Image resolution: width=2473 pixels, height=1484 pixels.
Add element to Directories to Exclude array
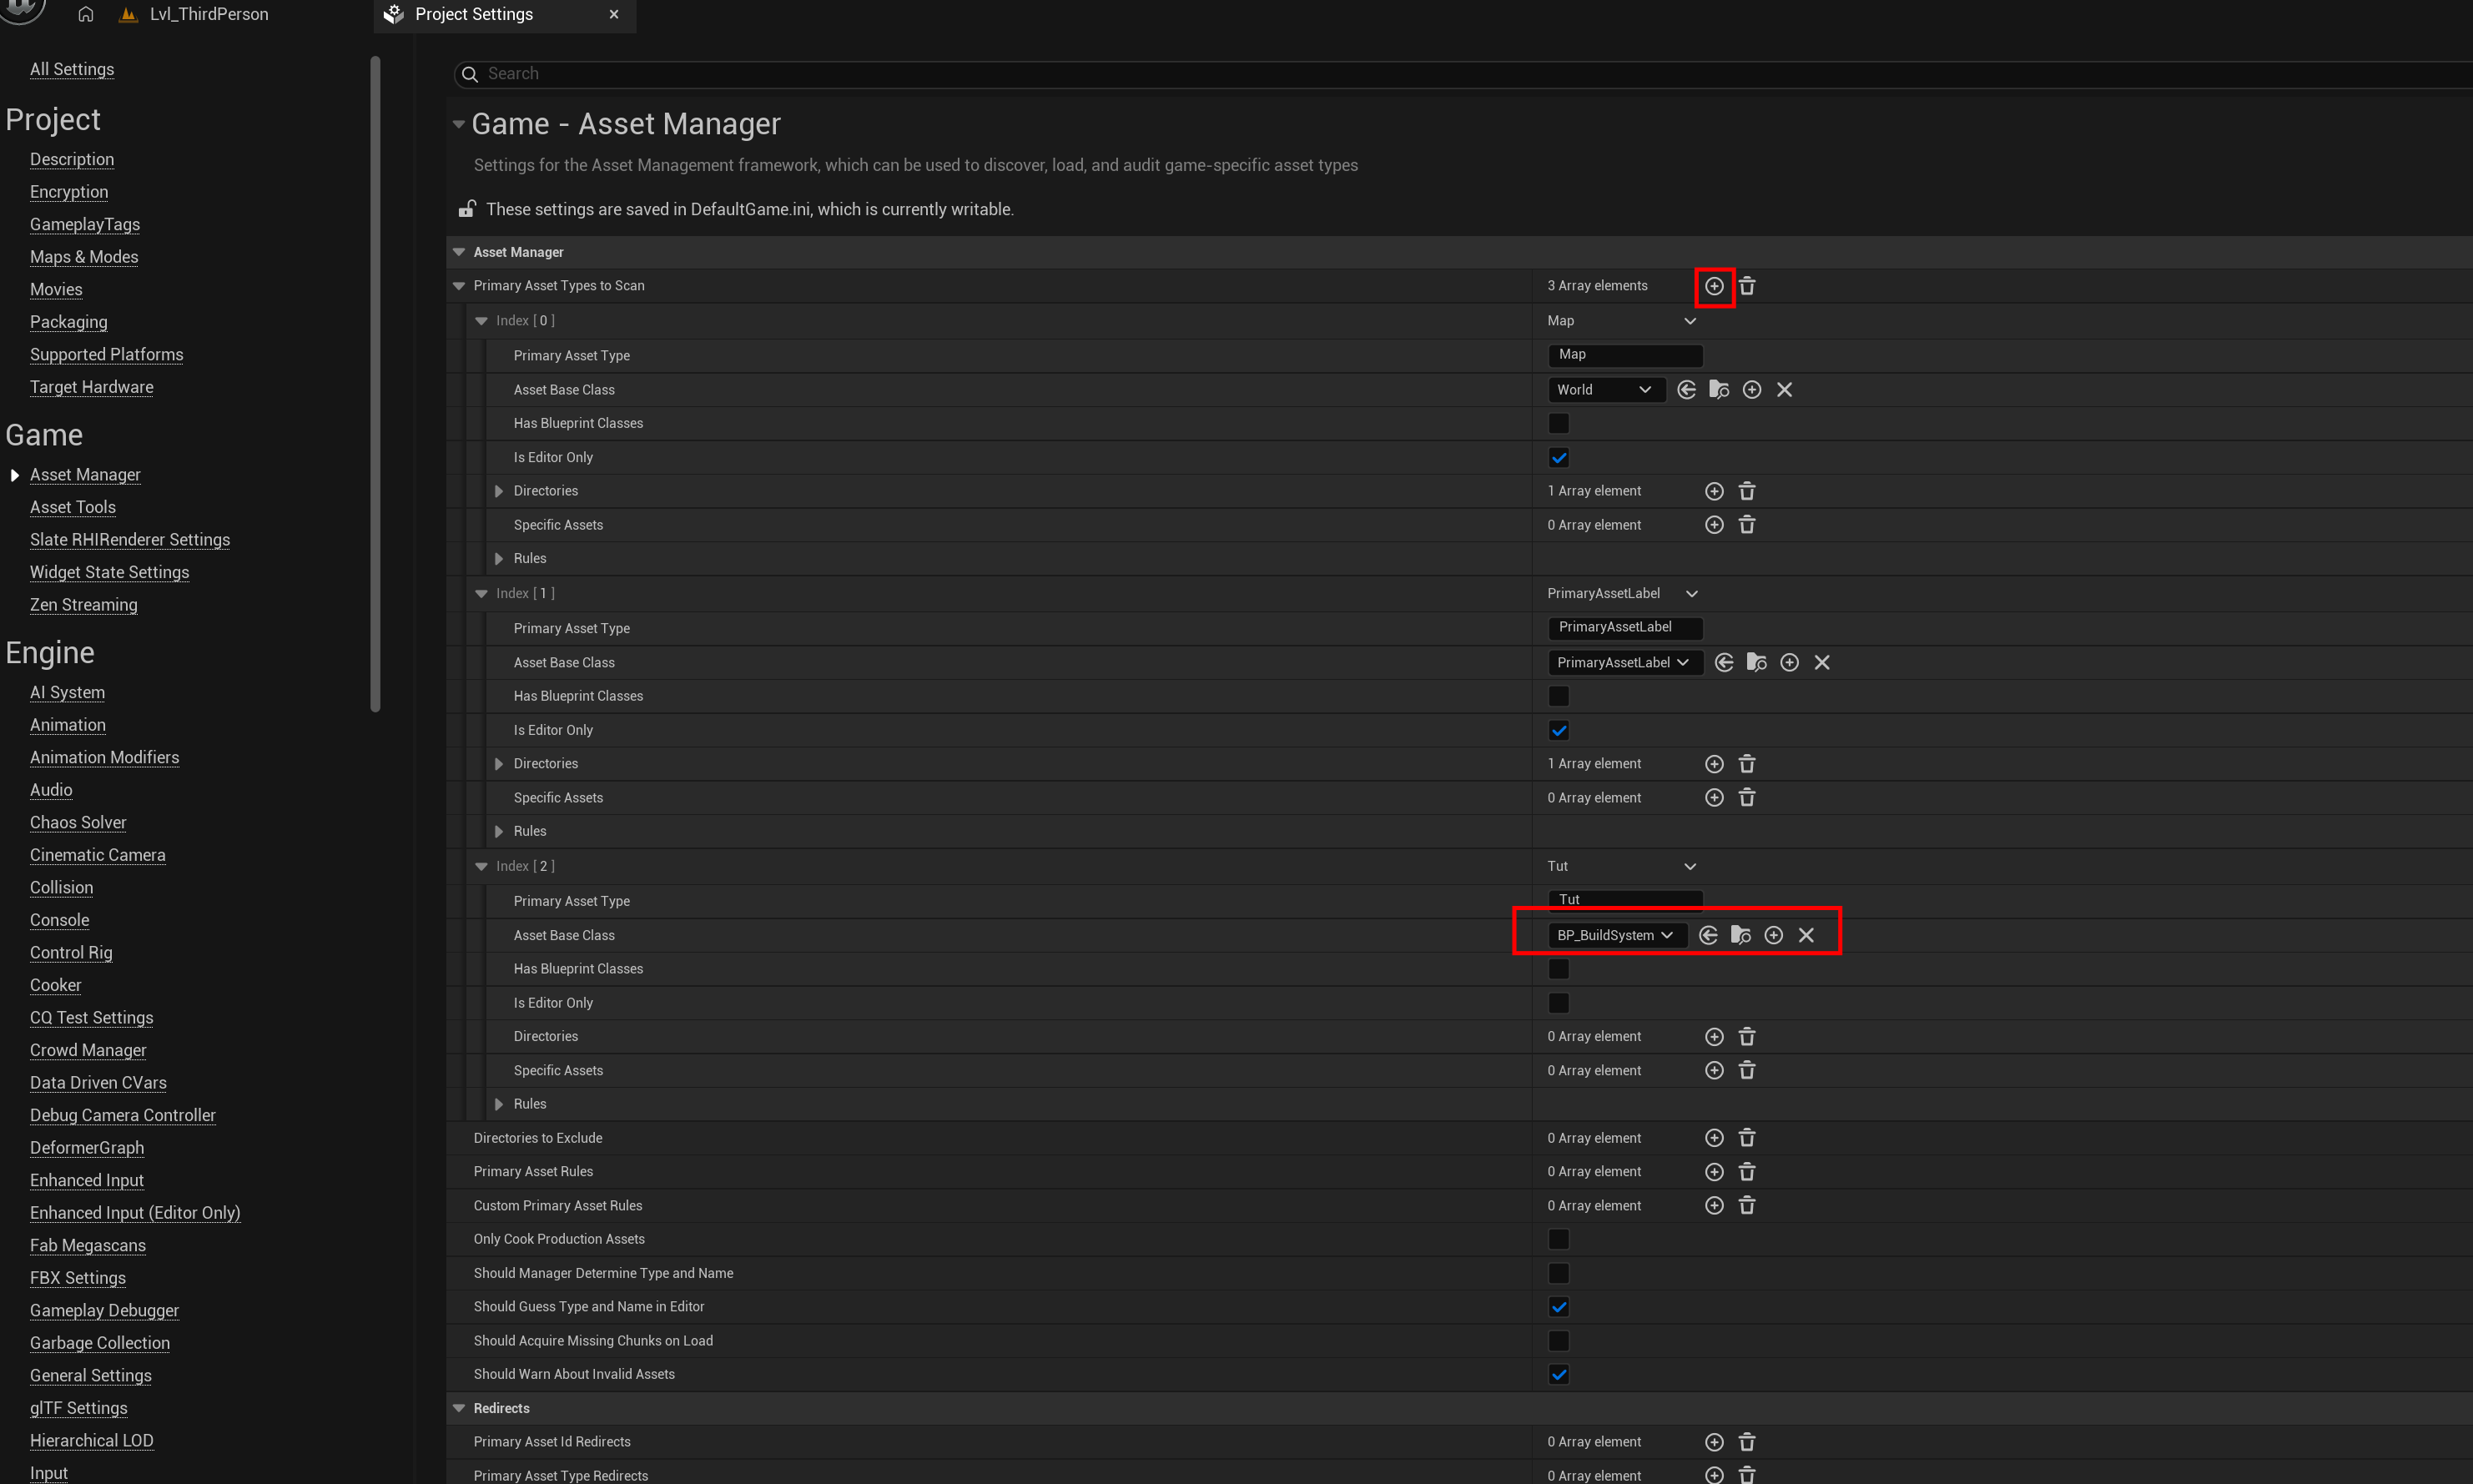[x=1714, y=1138]
